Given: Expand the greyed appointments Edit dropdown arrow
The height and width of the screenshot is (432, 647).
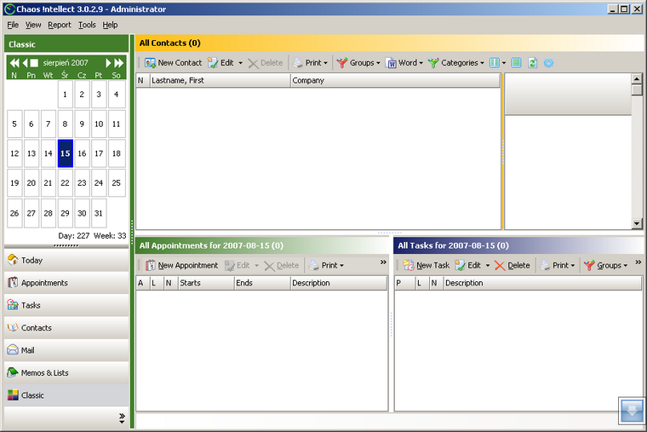Looking at the screenshot, I should point(256,265).
